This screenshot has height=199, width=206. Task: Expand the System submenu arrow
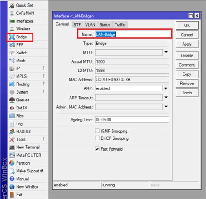44,91
